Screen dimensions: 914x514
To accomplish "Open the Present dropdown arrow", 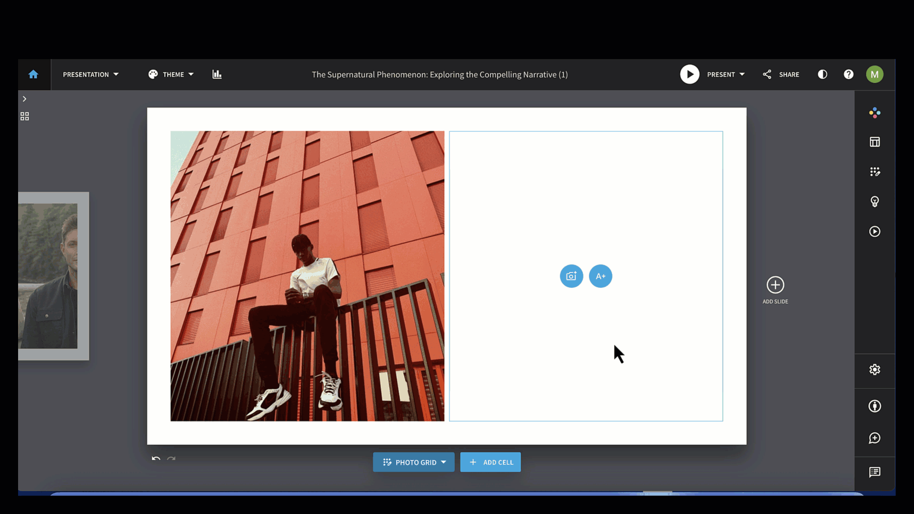I will [x=742, y=74].
